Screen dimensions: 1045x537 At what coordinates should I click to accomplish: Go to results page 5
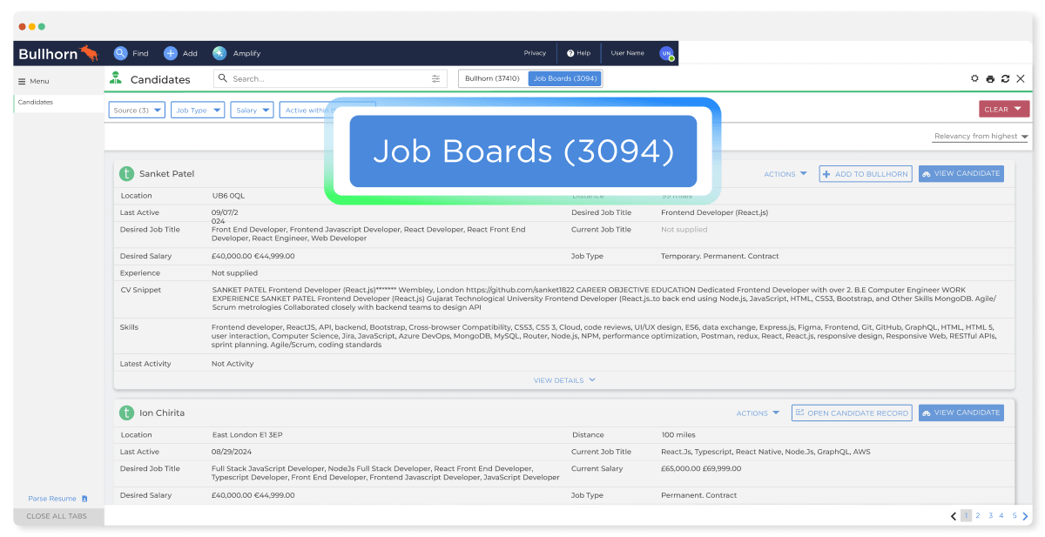(x=1015, y=516)
